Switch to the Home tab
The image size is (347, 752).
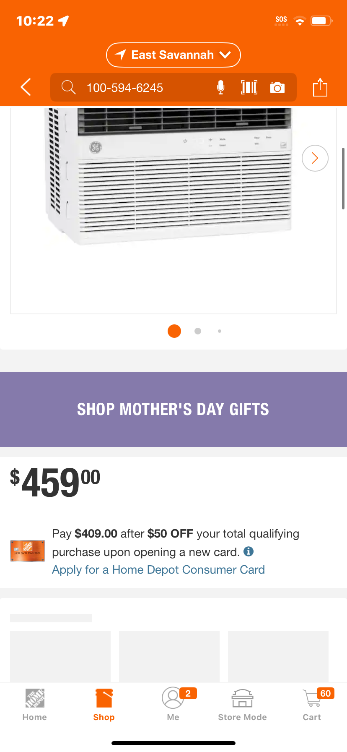click(x=35, y=705)
